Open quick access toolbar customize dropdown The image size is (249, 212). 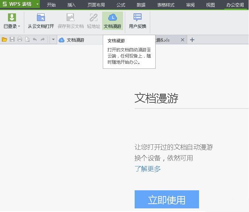(x=53, y=40)
